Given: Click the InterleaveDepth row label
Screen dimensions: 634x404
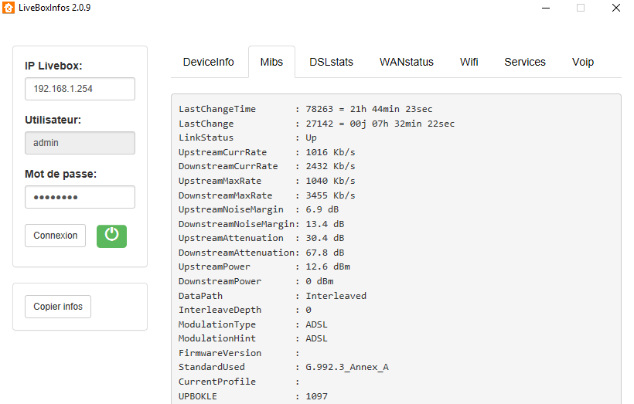Looking at the screenshot, I should click(x=220, y=311).
